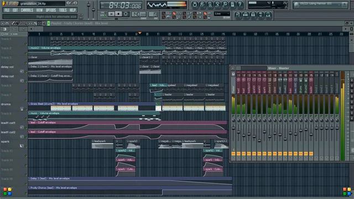
Task: Open the Mixer window shortcut icon
Action: (268, 15)
